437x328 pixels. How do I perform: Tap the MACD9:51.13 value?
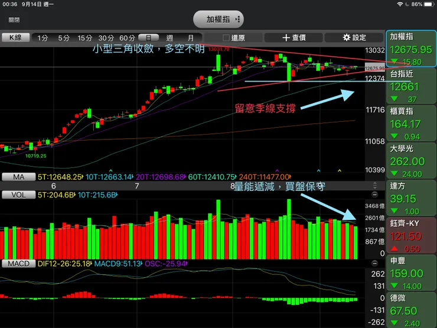[118, 264]
